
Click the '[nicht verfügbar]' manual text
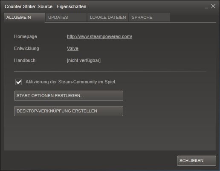(84, 60)
